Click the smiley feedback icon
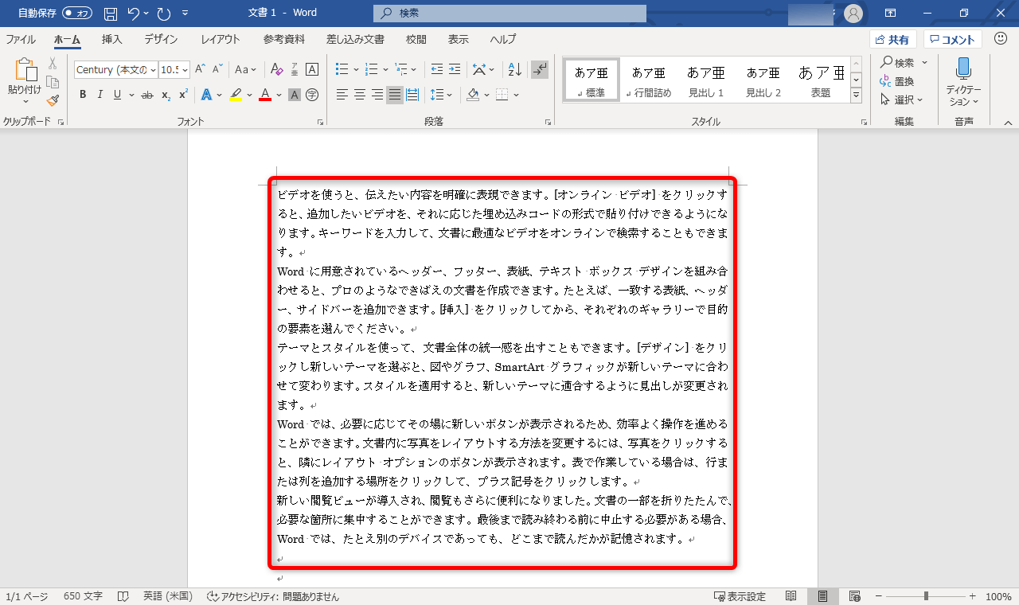1019x605 pixels. 999,39
